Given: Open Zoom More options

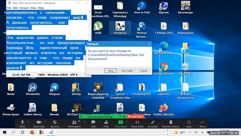Looking at the screenshot, I should point(203,124).
